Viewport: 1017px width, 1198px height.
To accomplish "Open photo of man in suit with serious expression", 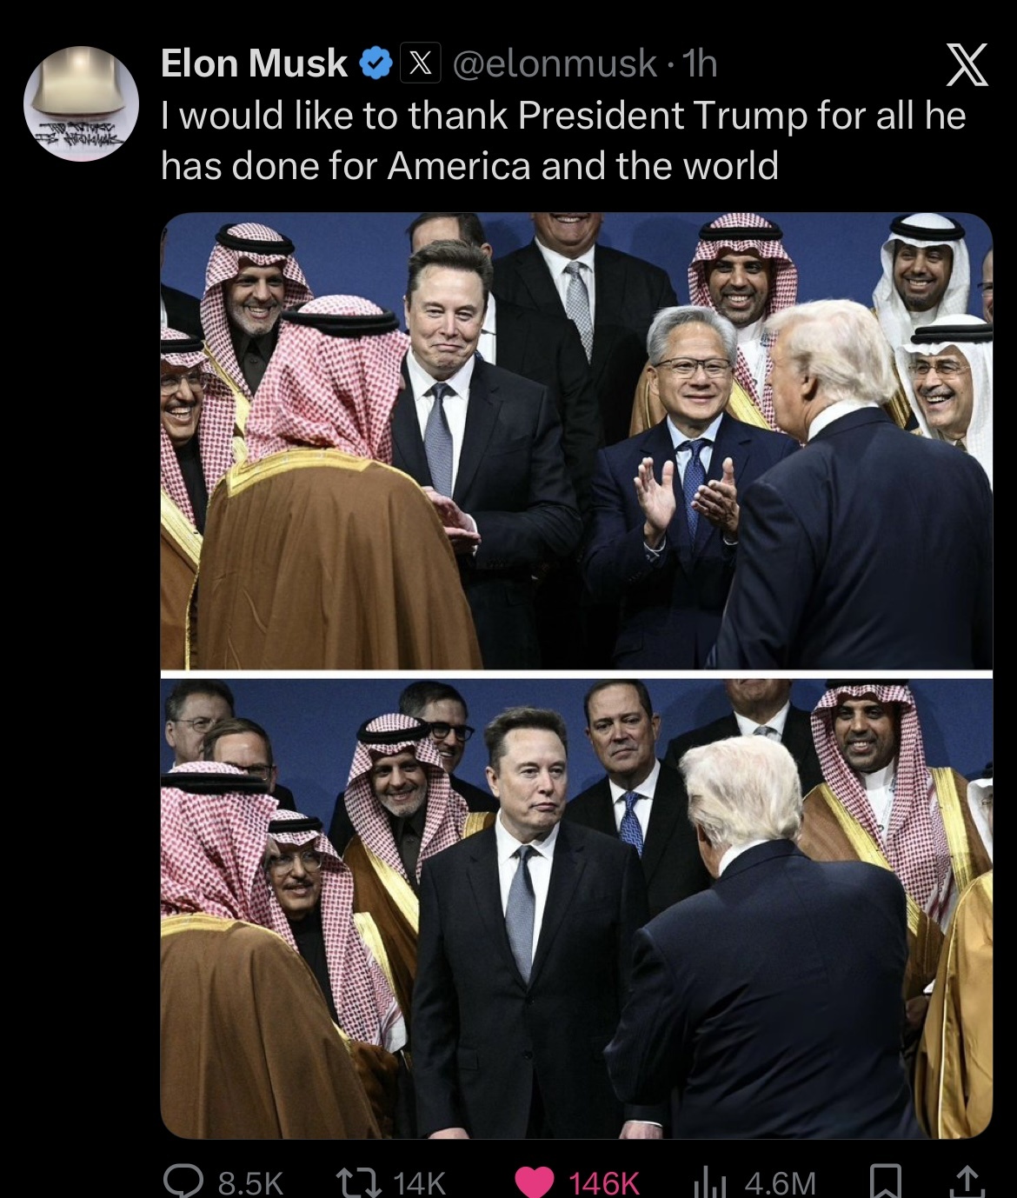I will pyautogui.click(x=576, y=908).
